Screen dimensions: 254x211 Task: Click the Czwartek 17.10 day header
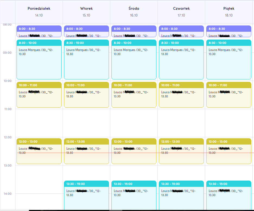click(x=181, y=12)
